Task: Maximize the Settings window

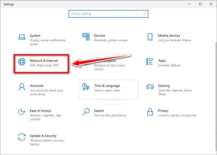Action: [200, 4]
